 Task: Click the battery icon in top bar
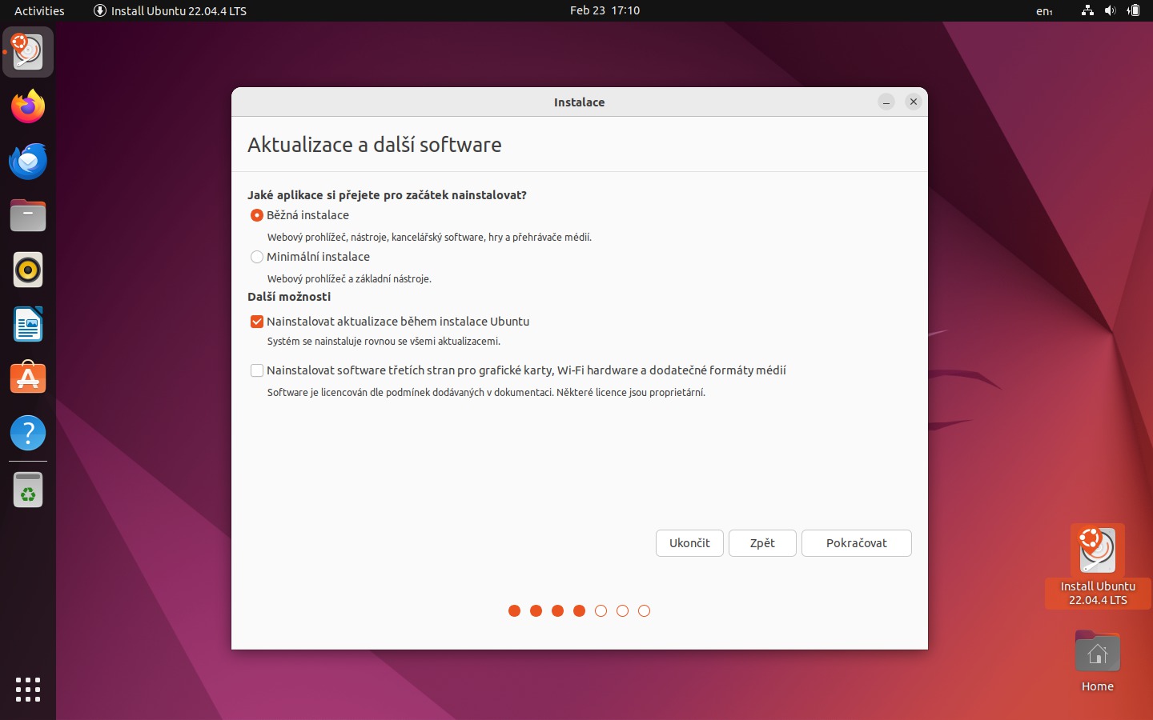(1133, 10)
